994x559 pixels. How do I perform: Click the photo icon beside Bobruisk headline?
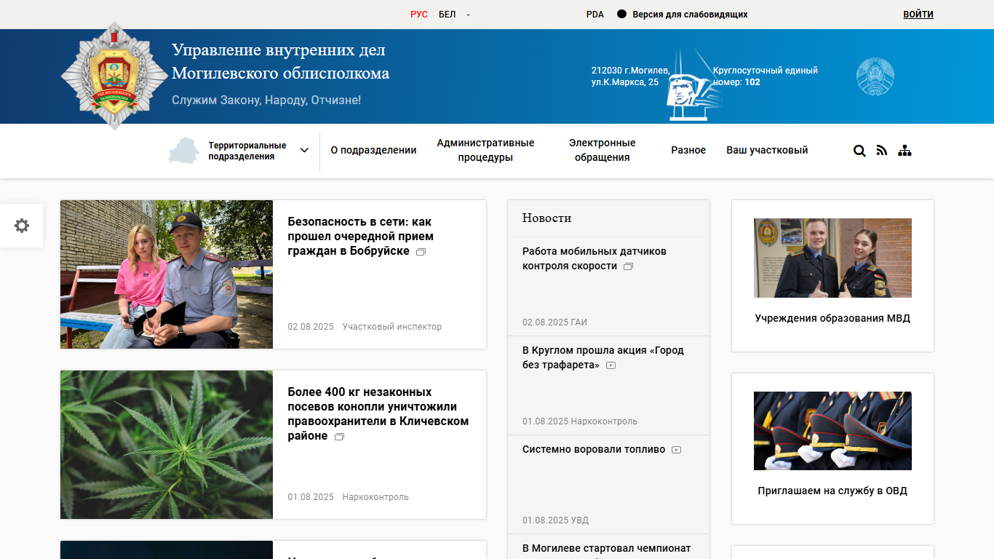click(x=421, y=252)
